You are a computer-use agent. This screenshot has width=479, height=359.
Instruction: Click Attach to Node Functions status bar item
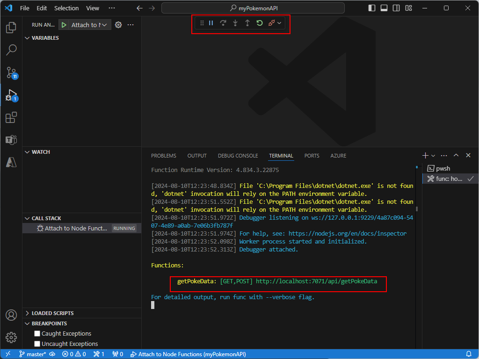[188, 354]
